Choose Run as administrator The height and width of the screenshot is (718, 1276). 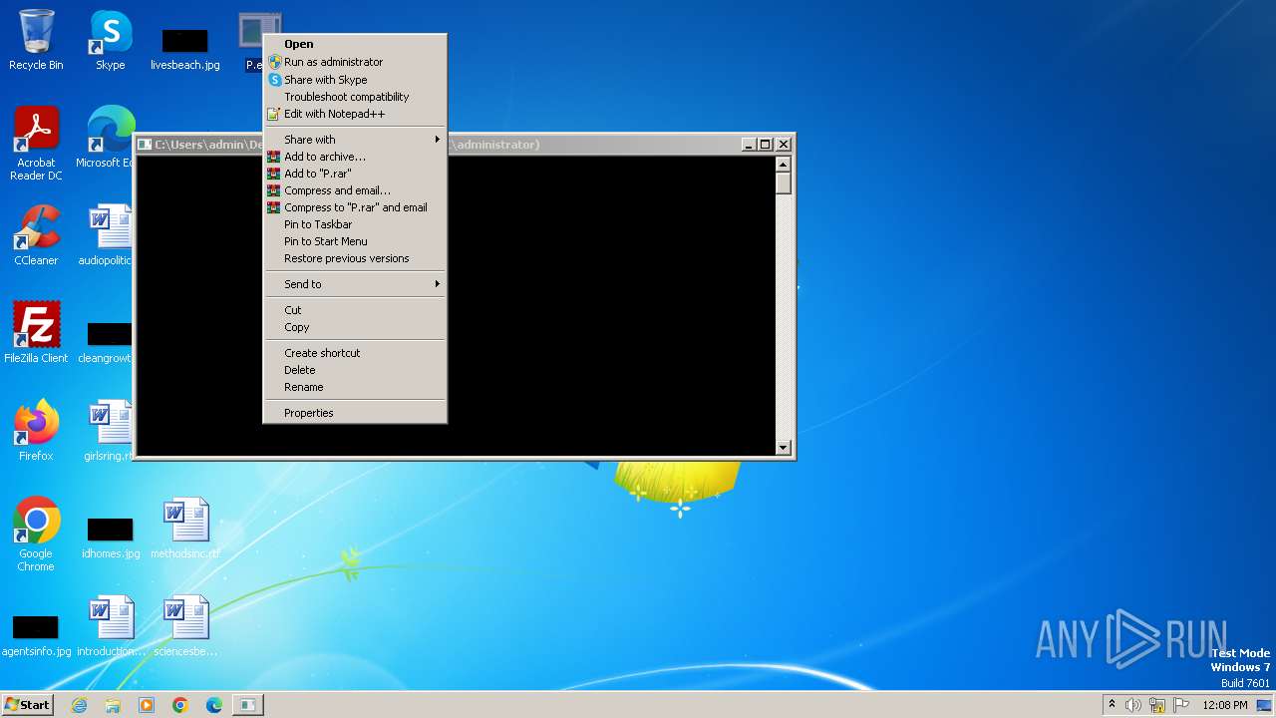355,62
